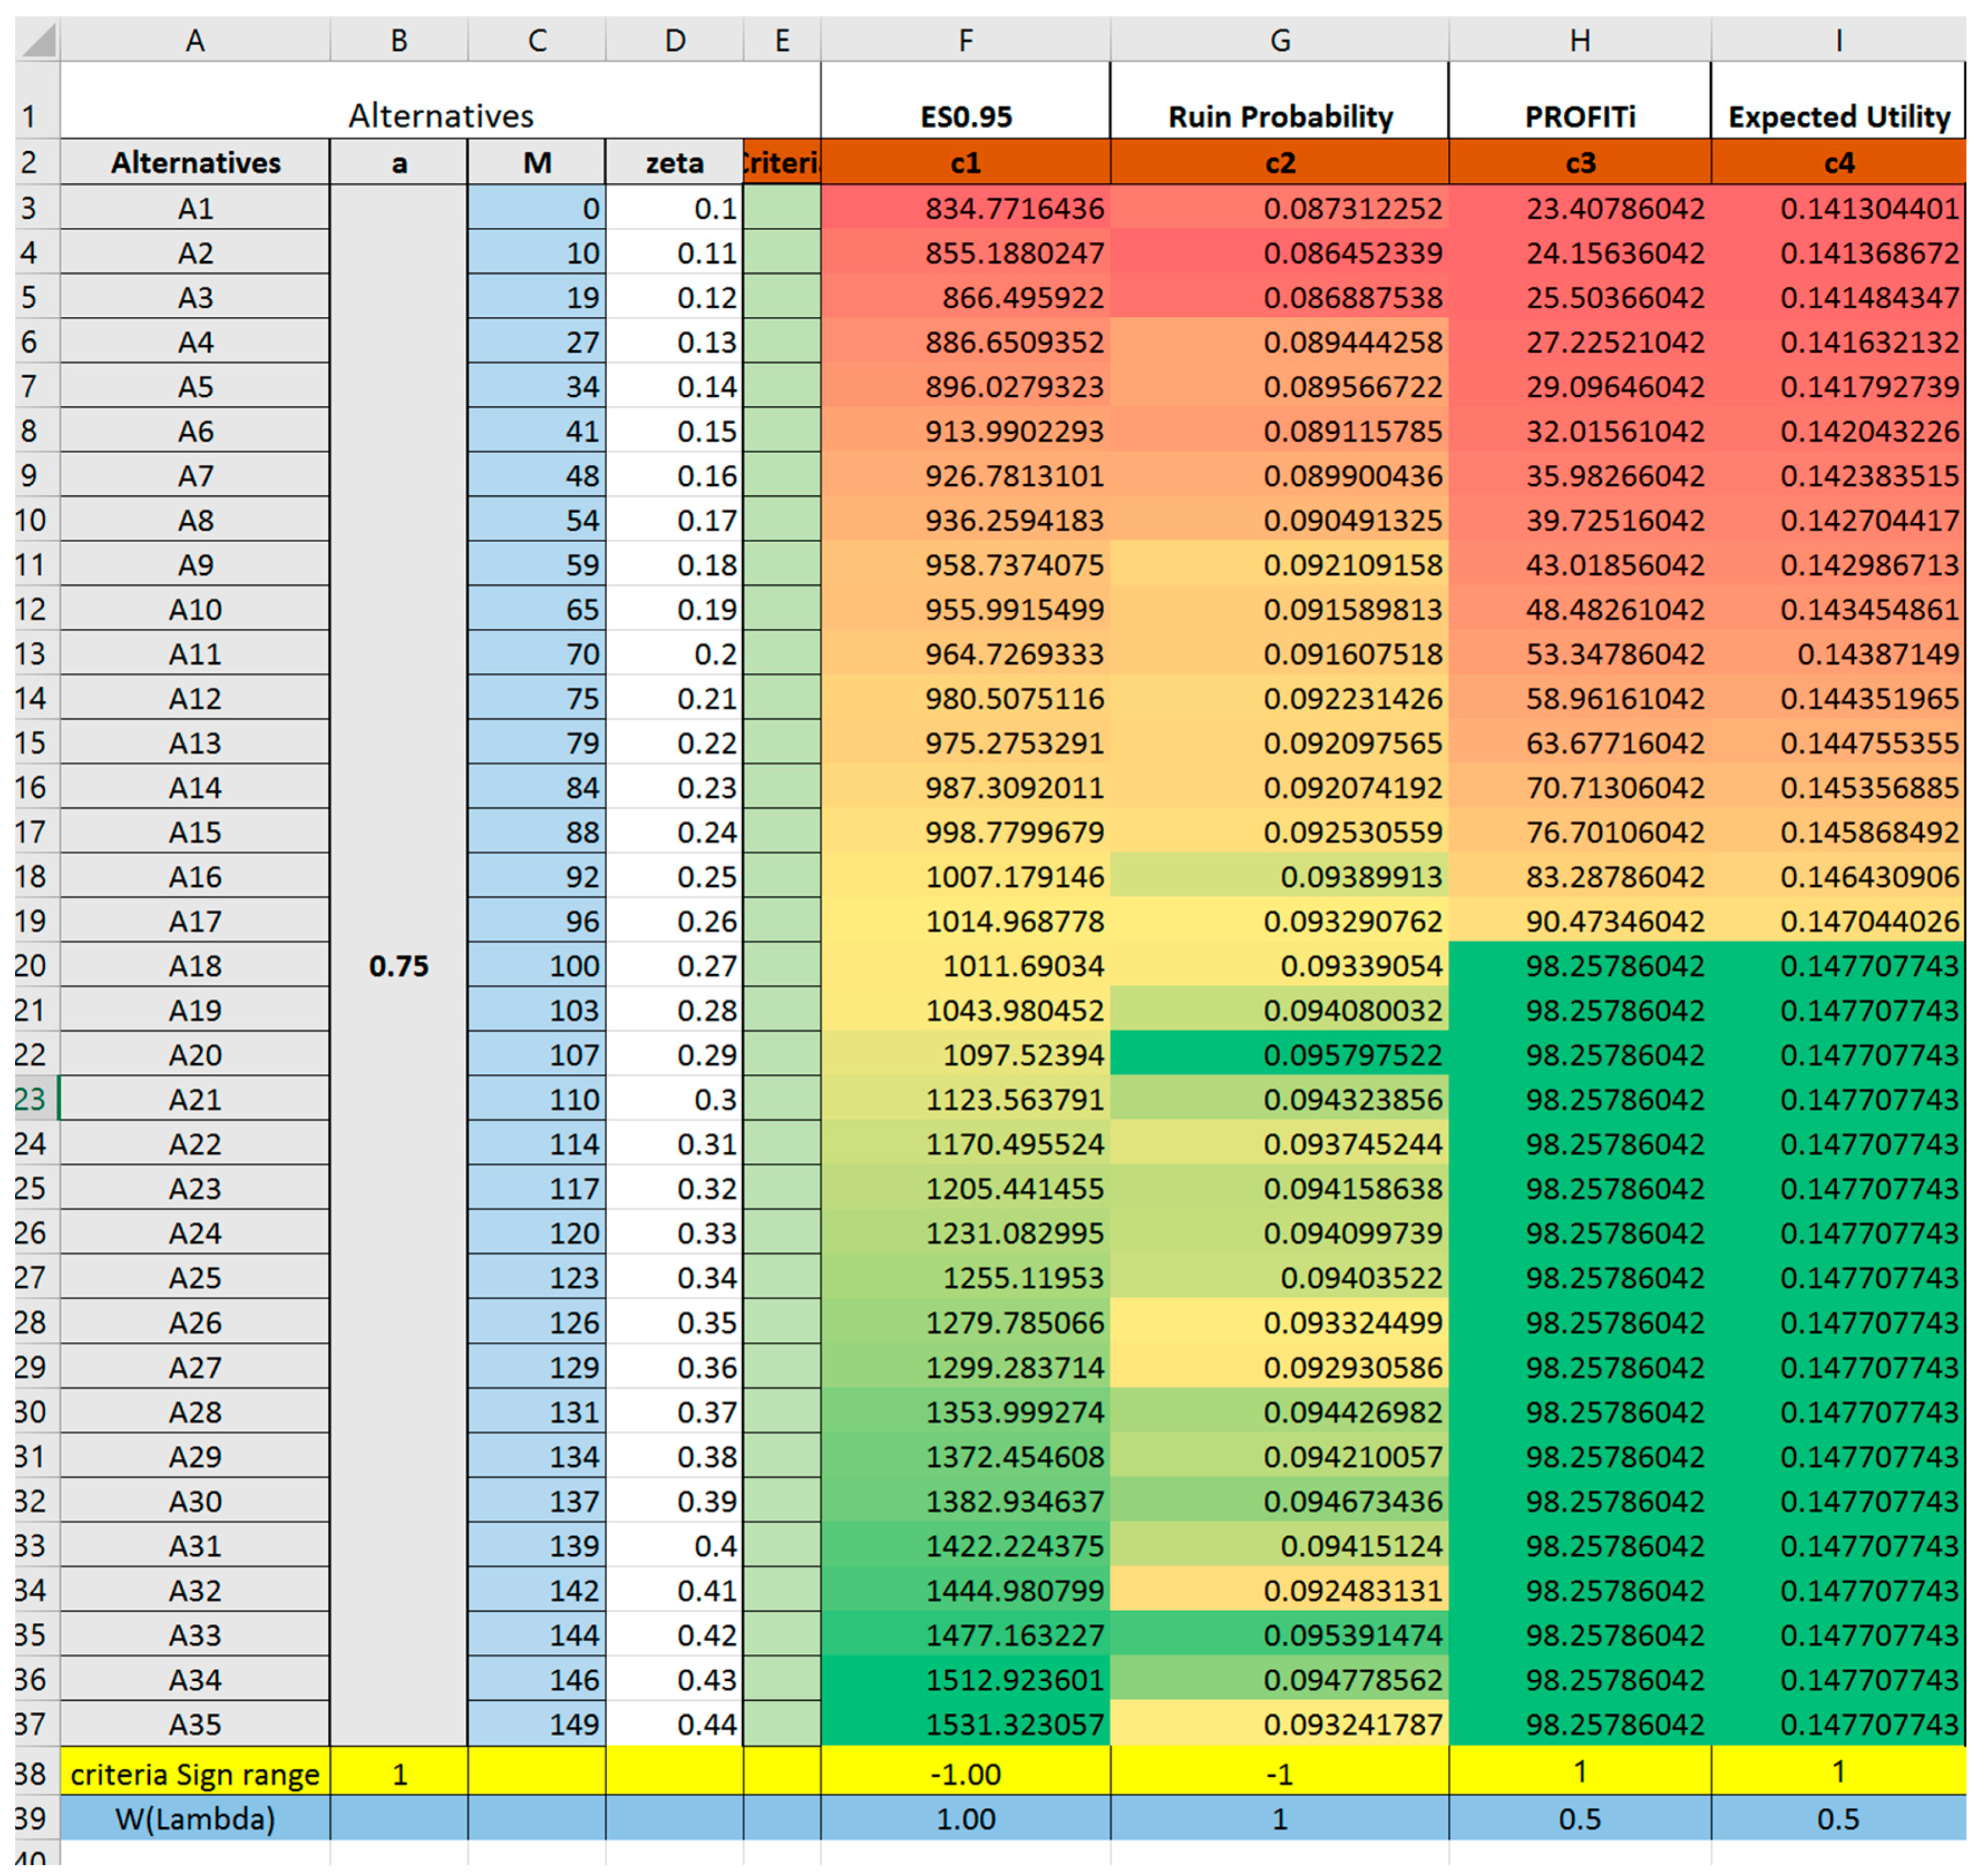
Task: Select column A header
Action: [x=195, y=41]
